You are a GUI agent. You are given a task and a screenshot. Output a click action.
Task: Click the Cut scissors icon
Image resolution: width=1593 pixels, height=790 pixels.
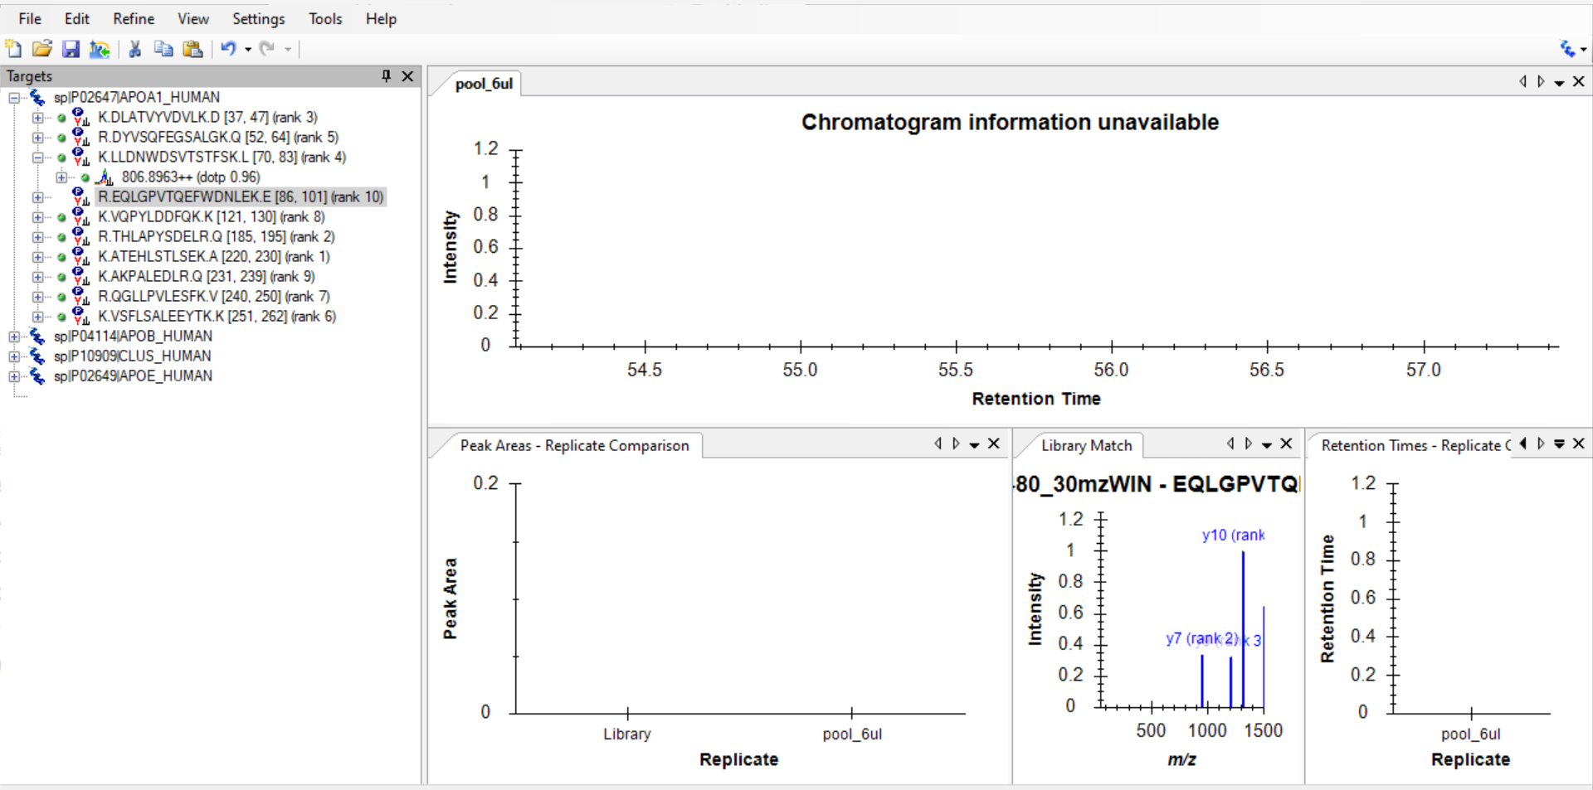pos(134,49)
